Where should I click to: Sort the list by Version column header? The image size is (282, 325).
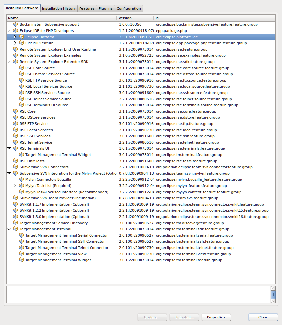tap(135, 18)
